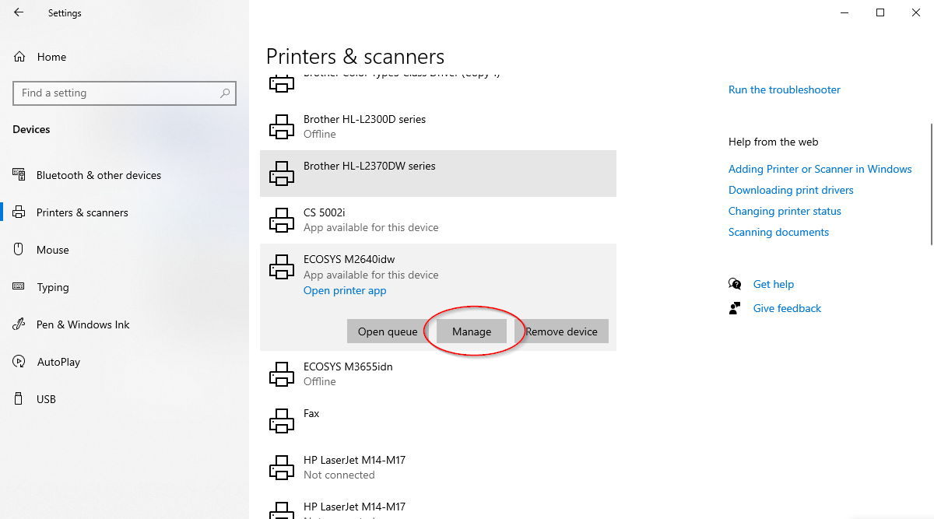
Task: Click the ECOSYS M3655idn printer icon
Action: [282, 374]
